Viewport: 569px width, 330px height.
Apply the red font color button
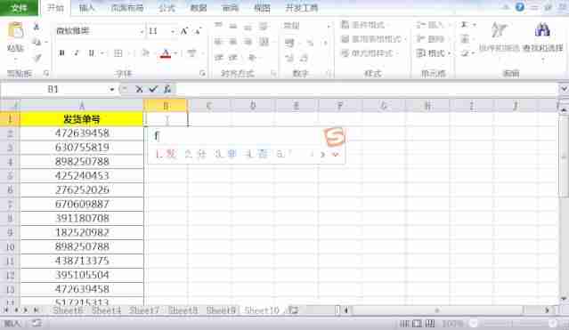tap(166, 53)
